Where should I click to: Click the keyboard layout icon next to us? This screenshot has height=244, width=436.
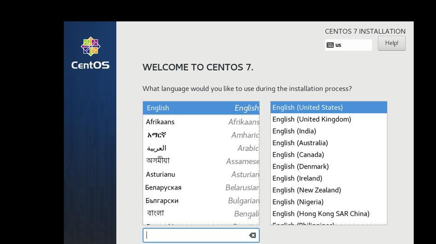pos(330,45)
